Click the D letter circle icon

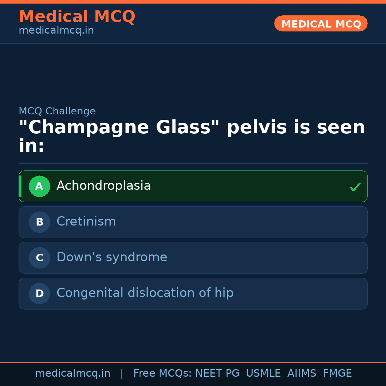39,293
